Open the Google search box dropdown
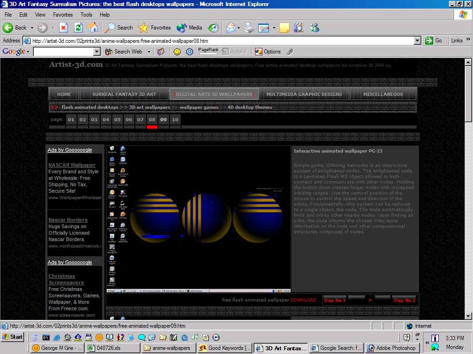Screen dimensions: 473x354 (97, 52)
